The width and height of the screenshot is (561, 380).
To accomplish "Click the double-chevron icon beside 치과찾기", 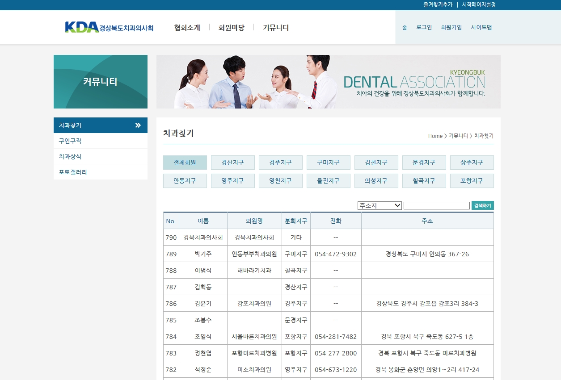I will point(138,125).
